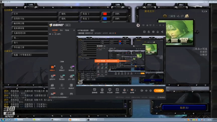The height and width of the screenshot is (122, 217).
Task: Open the room manager assistant person icon
Action: [62, 68]
